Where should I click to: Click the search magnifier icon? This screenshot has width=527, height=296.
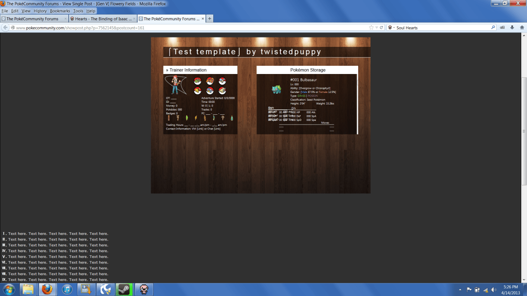493,28
